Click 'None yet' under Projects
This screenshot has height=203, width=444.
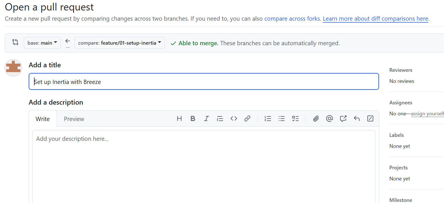click(400, 179)
